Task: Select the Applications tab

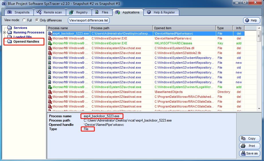Action: (128, 12)
